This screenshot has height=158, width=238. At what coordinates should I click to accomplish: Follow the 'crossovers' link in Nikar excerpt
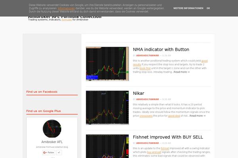[146, 116]
